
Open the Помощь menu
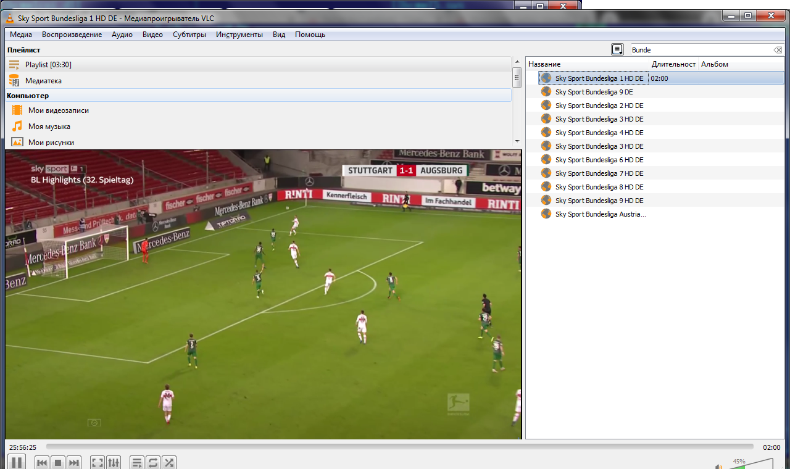coord(310,35)
